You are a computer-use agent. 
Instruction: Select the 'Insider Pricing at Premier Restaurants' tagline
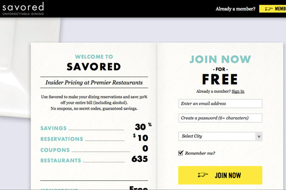[x=94, y=83]
